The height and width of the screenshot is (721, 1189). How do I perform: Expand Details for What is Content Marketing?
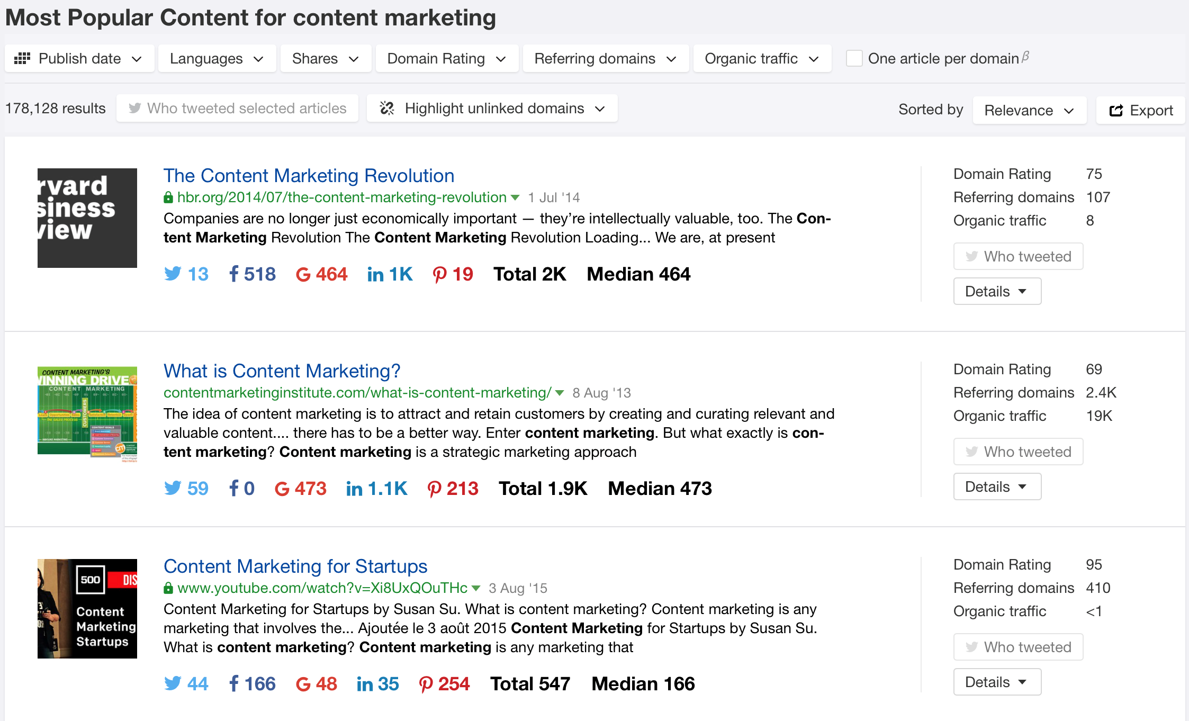coord(997,486)
